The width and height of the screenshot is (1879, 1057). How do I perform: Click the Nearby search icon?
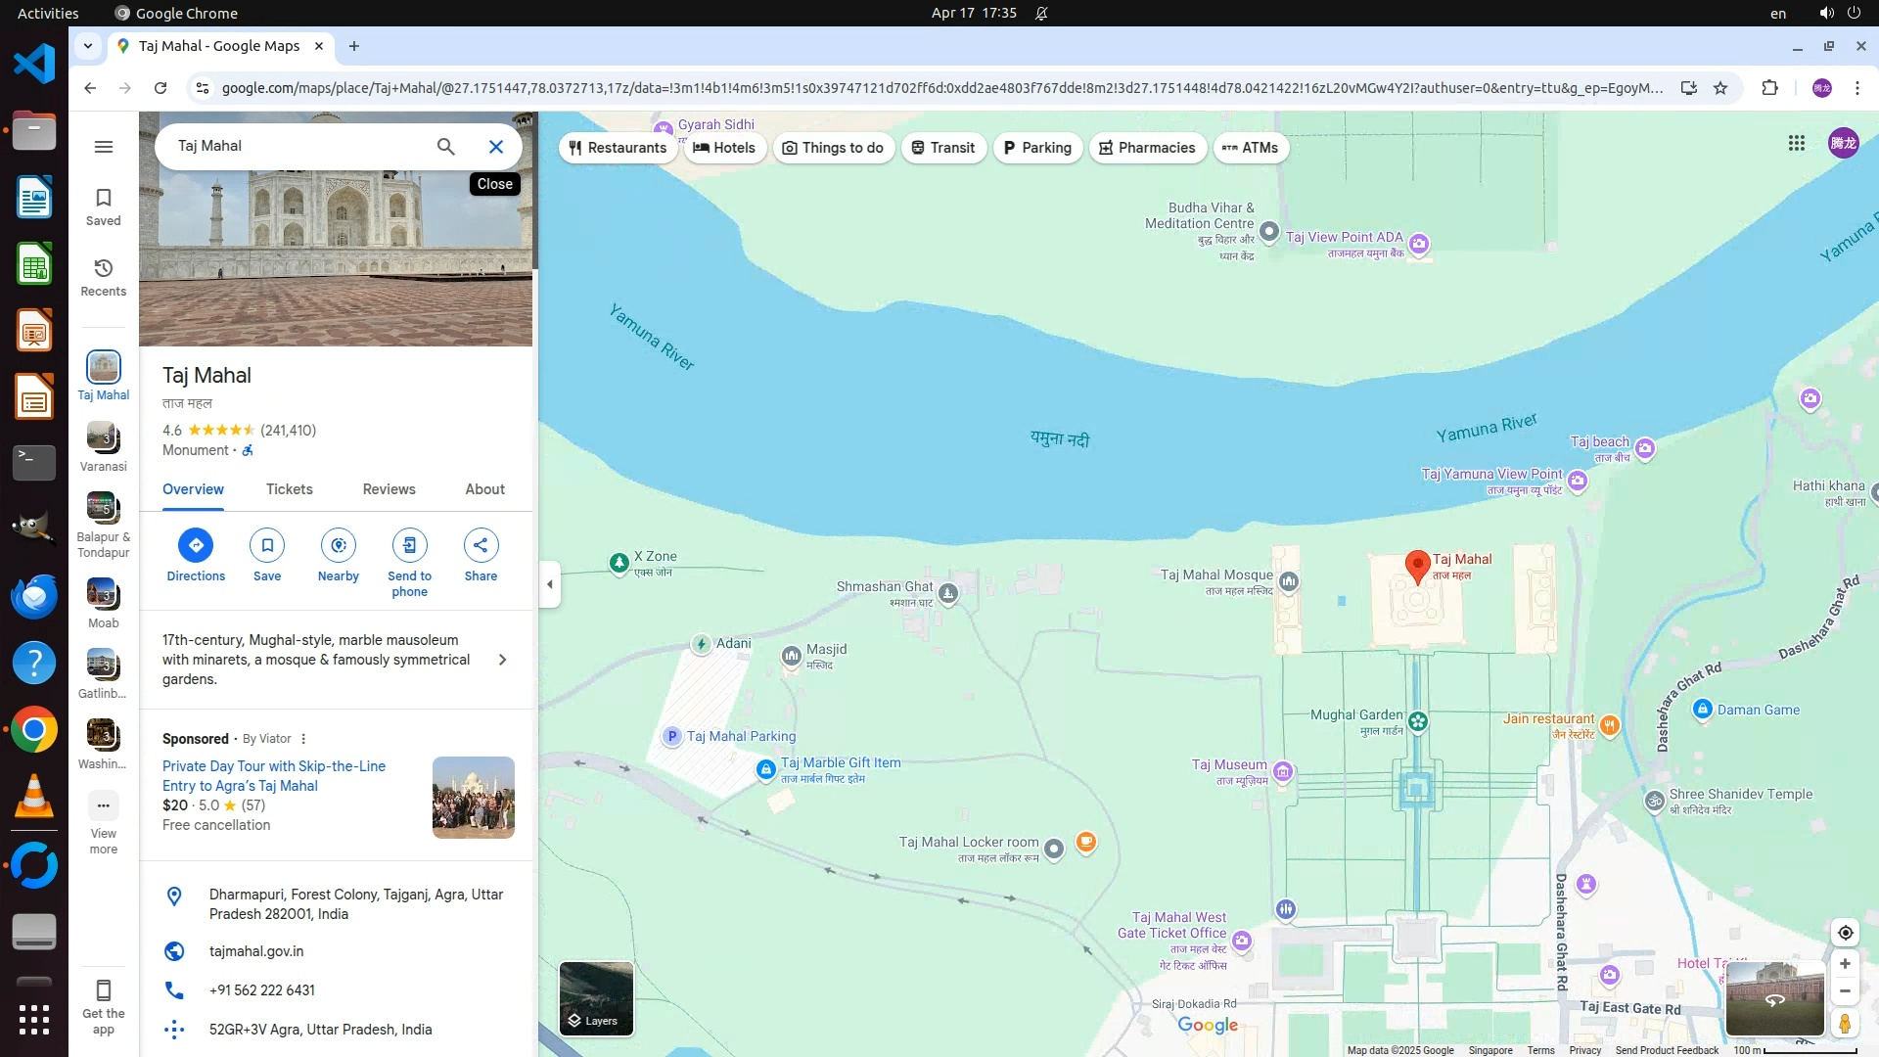(339, 545)
